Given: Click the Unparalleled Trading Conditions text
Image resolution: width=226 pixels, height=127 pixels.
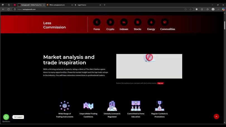Looking at the screenshot, I should point(88,115).
